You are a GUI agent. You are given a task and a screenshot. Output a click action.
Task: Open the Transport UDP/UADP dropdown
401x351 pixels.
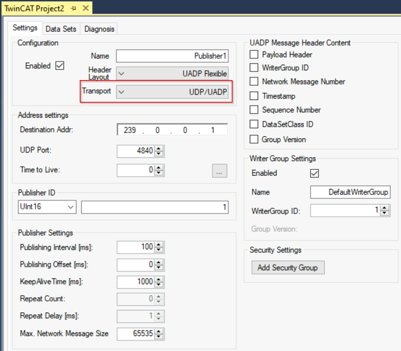pyautogui.click(x=172, y=92)
